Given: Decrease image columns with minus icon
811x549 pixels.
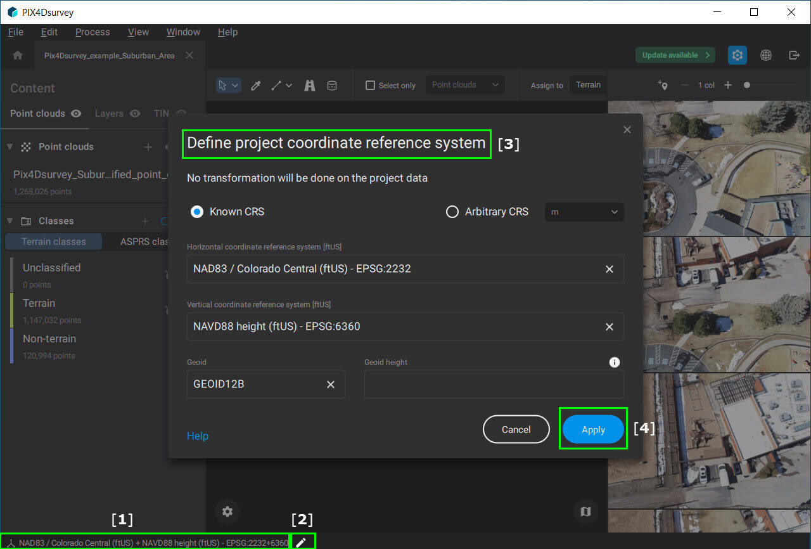Looking at the screenshot, I should tap(684, 85).
